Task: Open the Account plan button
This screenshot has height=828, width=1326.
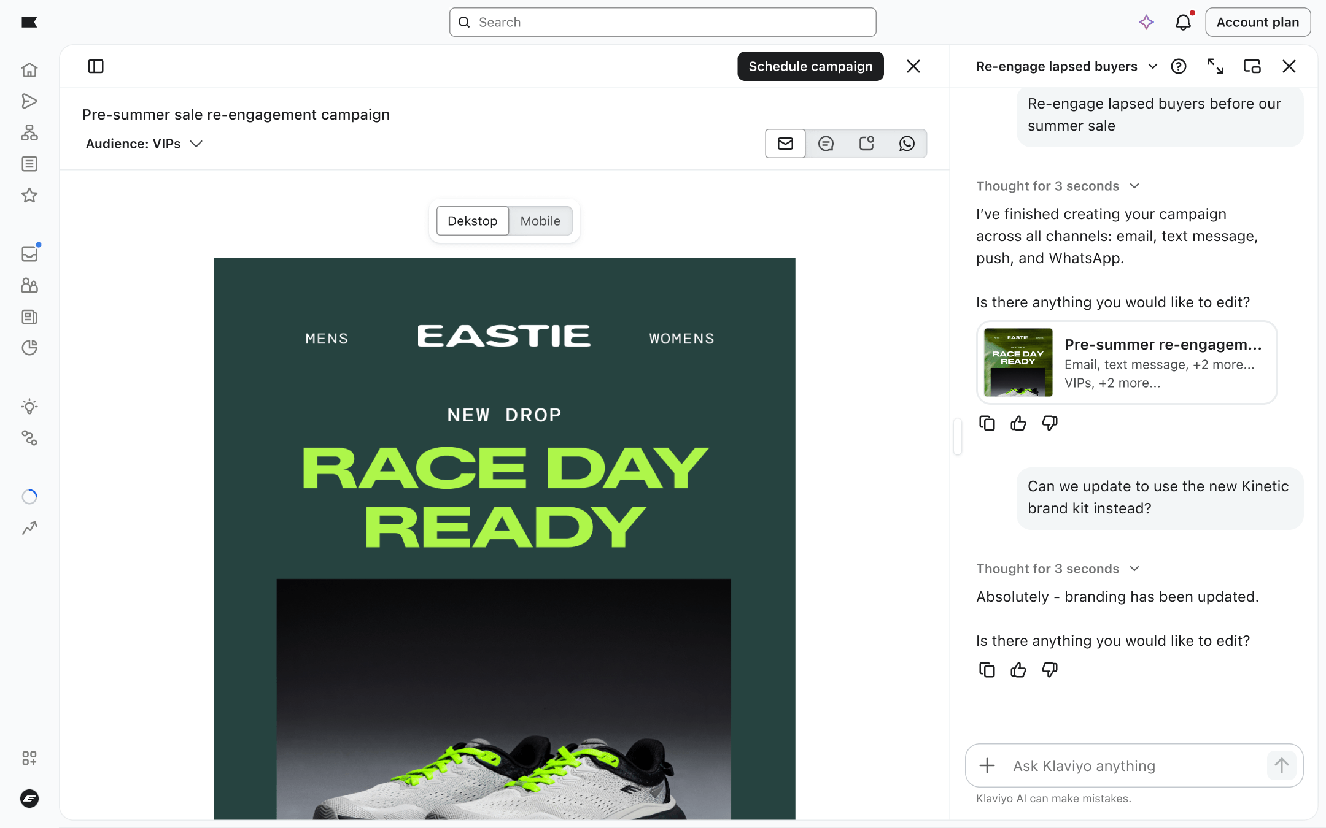Action: [x=1258, y=23]
